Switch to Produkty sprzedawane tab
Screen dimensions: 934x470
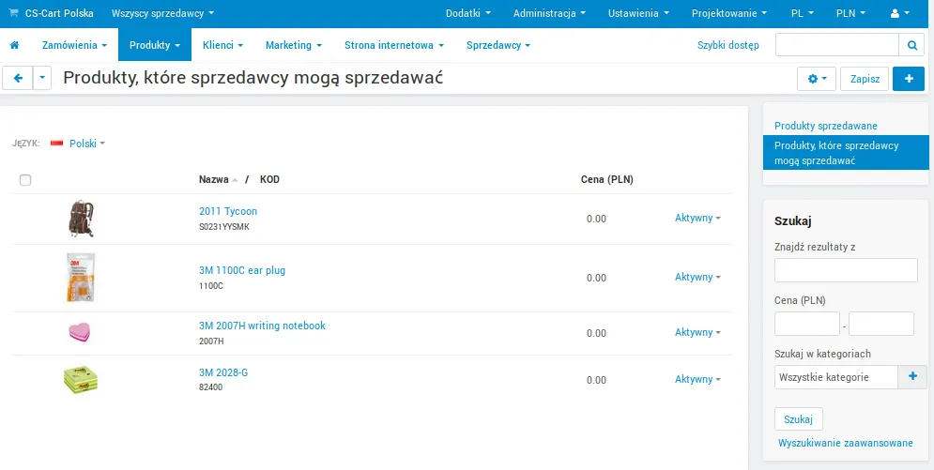click(x=826, y=126)
